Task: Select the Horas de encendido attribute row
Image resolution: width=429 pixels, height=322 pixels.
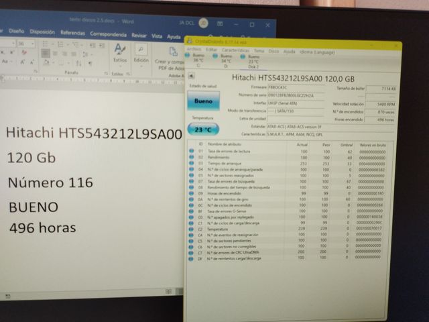Action: [x=287, y=193]
